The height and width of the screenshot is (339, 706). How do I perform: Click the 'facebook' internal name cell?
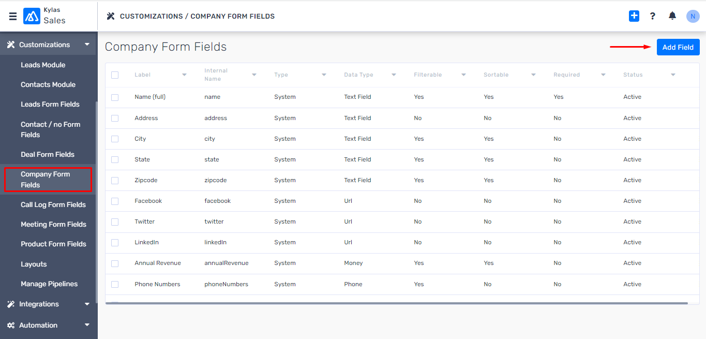pos(218,201)
